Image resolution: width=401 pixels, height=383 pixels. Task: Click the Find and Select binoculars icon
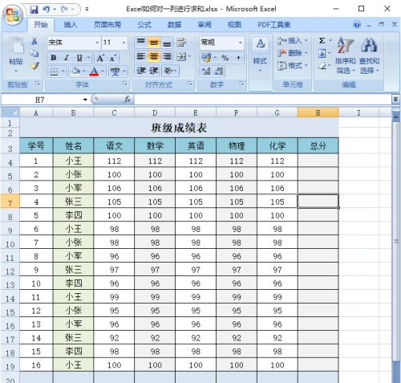click(x=369, y=45)
